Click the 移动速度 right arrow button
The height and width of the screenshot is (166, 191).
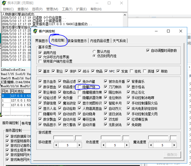click(x=80, y=145)
